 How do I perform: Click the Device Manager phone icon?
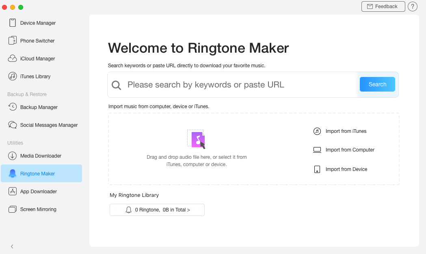(13, 23)
